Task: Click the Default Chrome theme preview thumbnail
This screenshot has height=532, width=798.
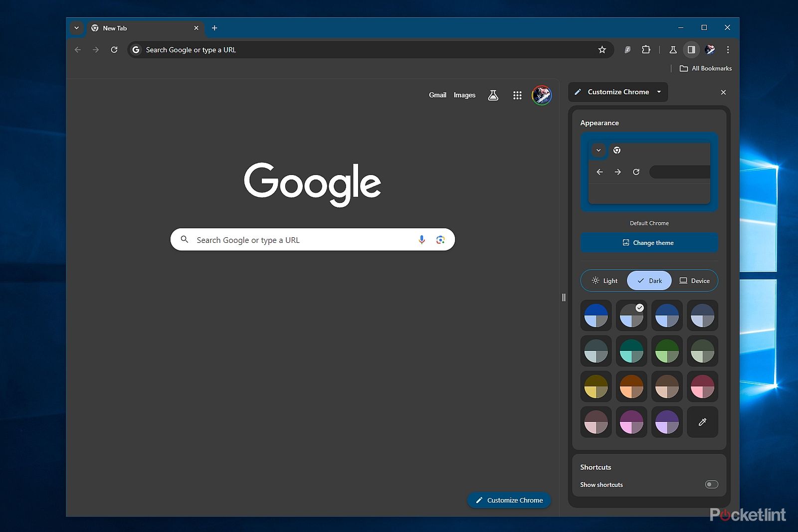Action: coord(649,172)
